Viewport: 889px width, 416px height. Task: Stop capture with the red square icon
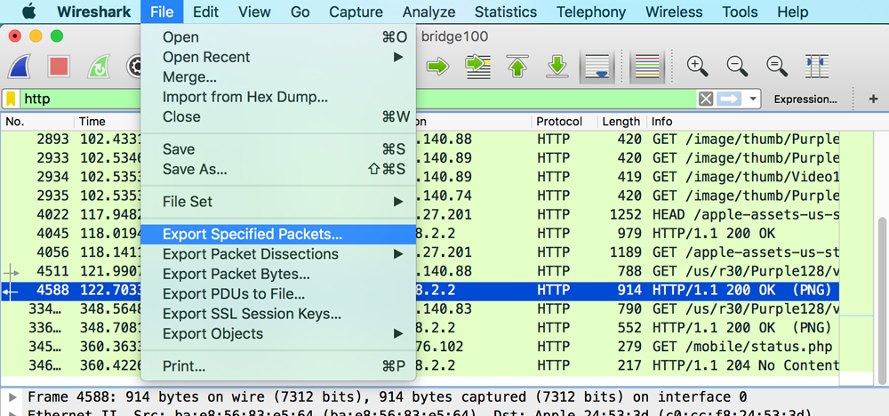tap(59, 67)
